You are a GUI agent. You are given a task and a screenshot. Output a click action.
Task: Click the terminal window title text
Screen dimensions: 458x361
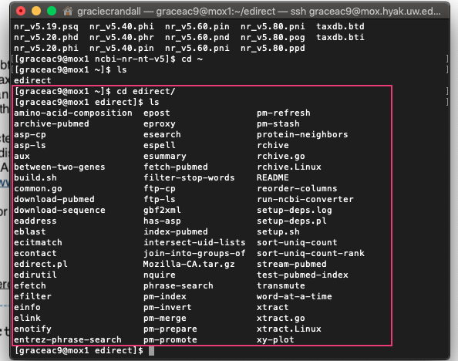click(x=259, y=12)
